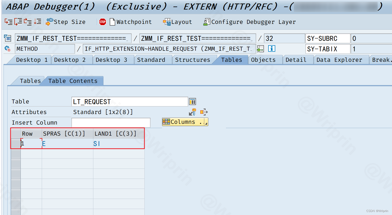Click the key columns icon above the table grid

coord(192,112)
